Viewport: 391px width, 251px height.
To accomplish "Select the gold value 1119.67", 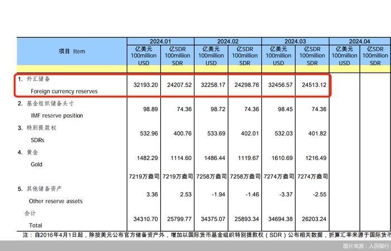I will [x=249, y=158].
